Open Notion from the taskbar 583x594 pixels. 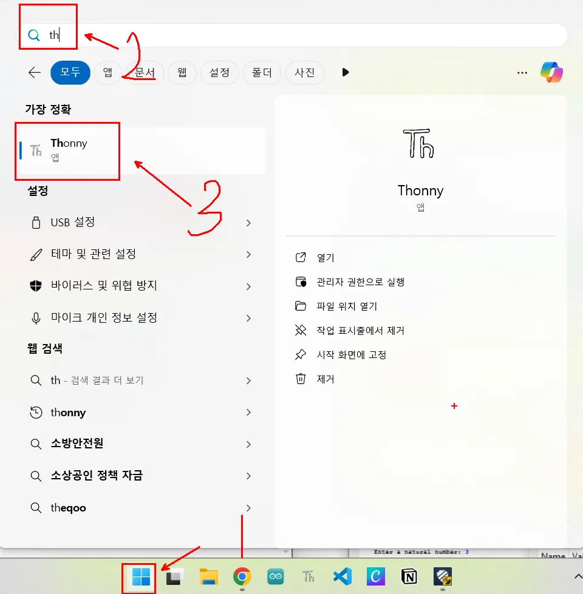(409, 577)
